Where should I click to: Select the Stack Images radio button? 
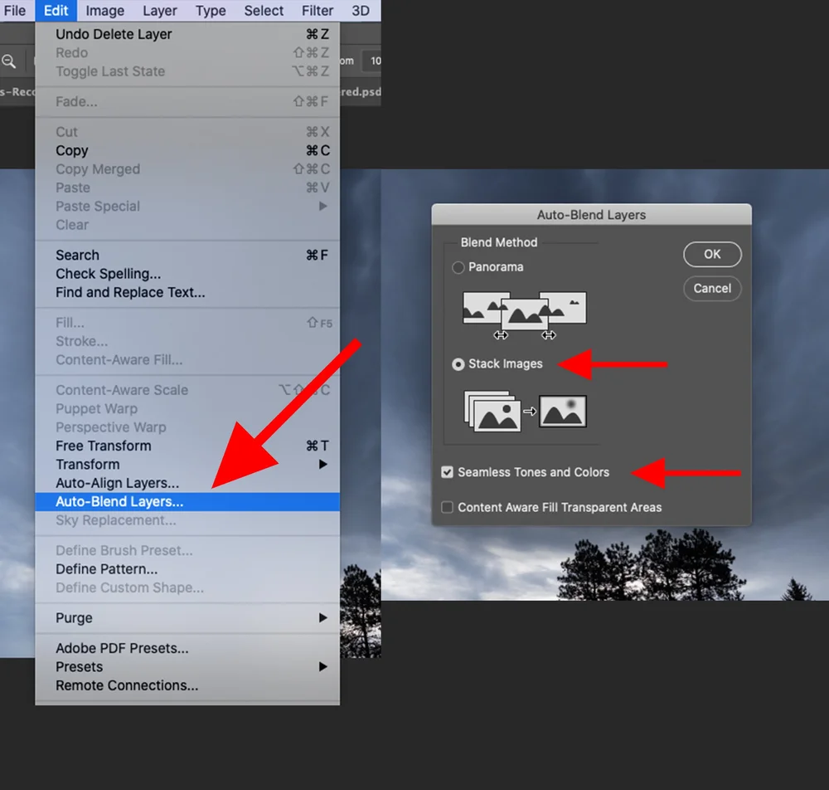point(457,363)
